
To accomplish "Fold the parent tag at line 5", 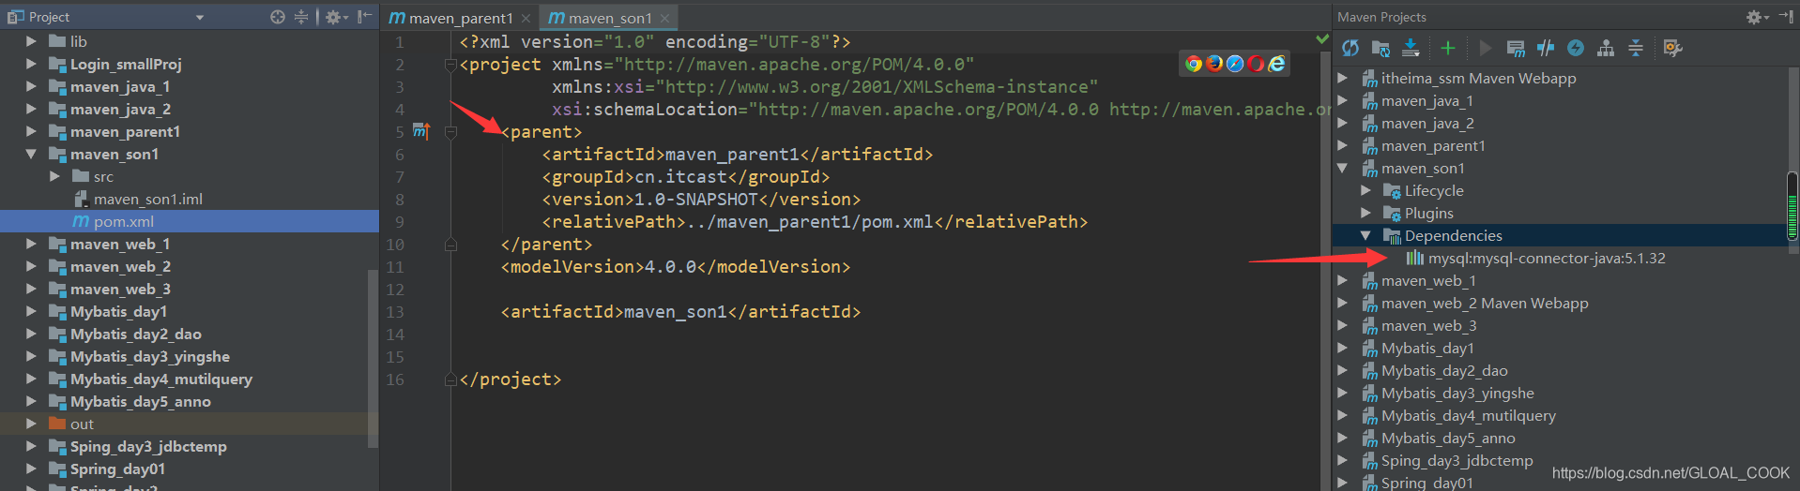I will (x=450, y=132).
